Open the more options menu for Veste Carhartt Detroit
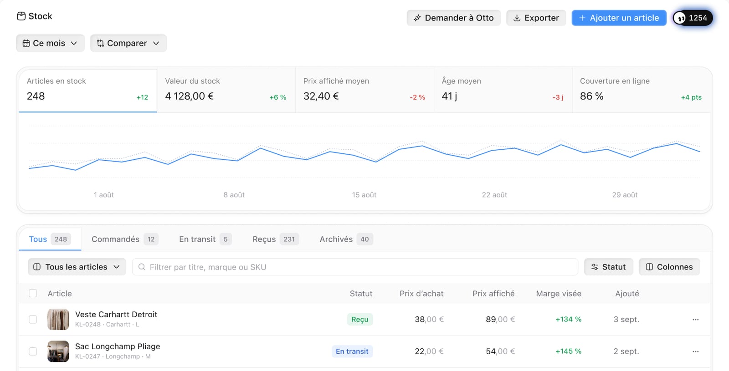This screenshot has height=371, width=729. pos(695,320)
